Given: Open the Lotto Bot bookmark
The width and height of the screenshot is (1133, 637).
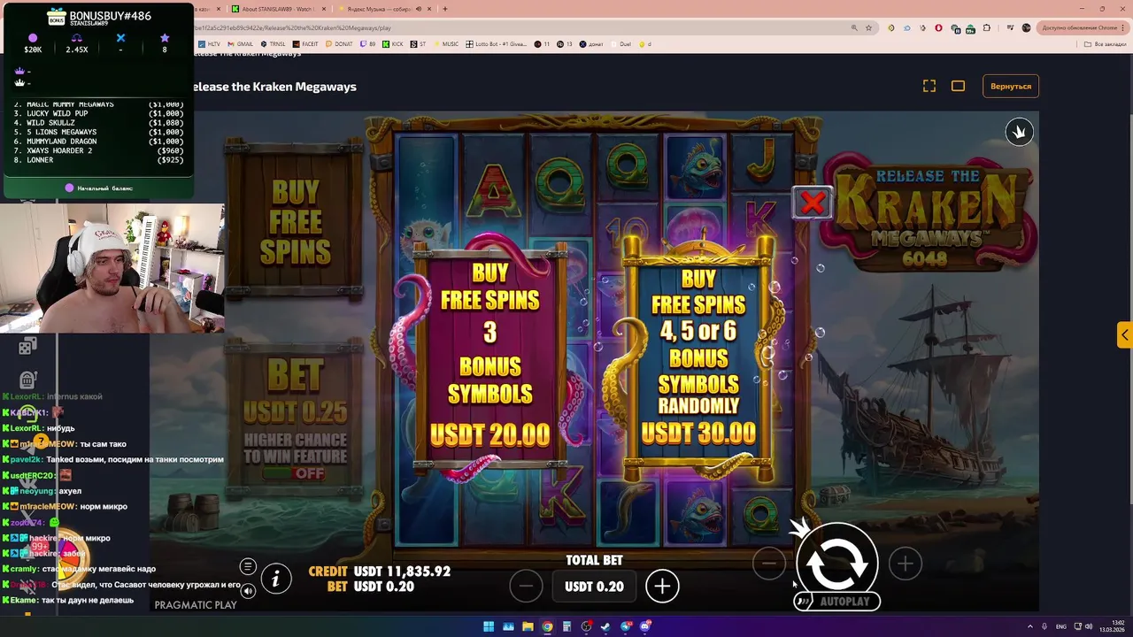Looking at the screenshot, I should 497,43.
